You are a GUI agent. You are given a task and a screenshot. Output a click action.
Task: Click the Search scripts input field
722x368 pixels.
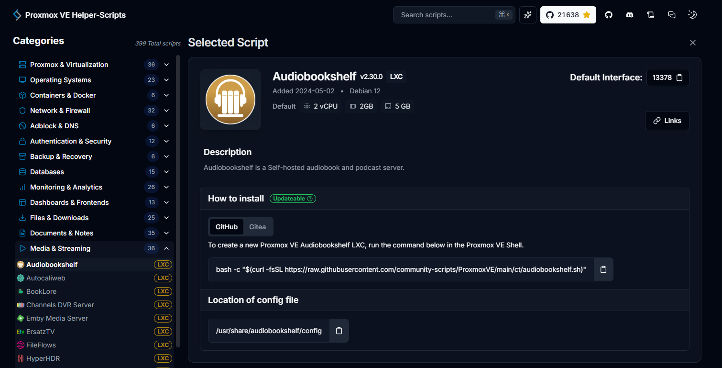445,15
